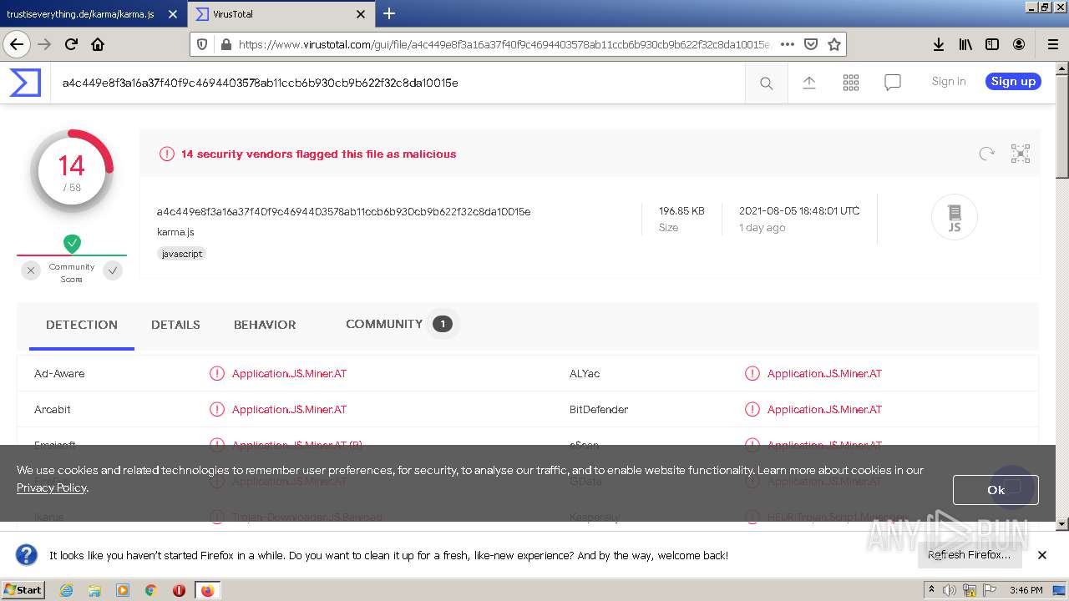
Task: Click Firefox back arrow button
Action: click(x=17, y=44)
